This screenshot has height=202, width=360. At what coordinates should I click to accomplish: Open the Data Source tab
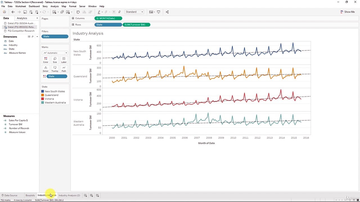pyautogui.click(x=10, y=195)
